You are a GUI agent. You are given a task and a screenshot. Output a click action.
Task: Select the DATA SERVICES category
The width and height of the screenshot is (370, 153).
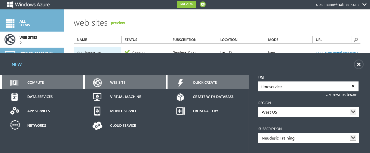(x=42, y=97)
